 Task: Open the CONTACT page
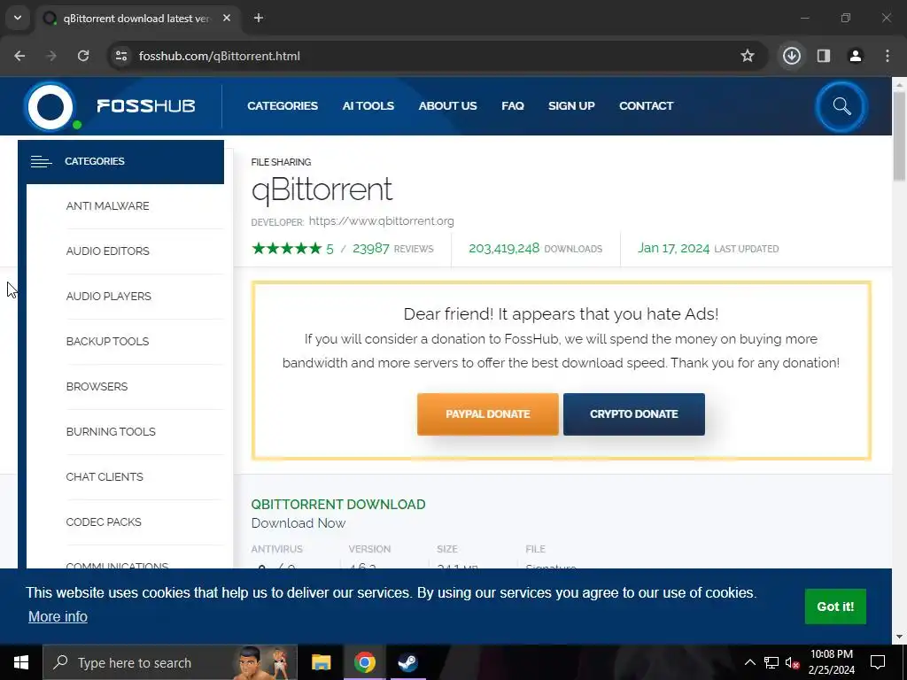(x=646, y=106)
